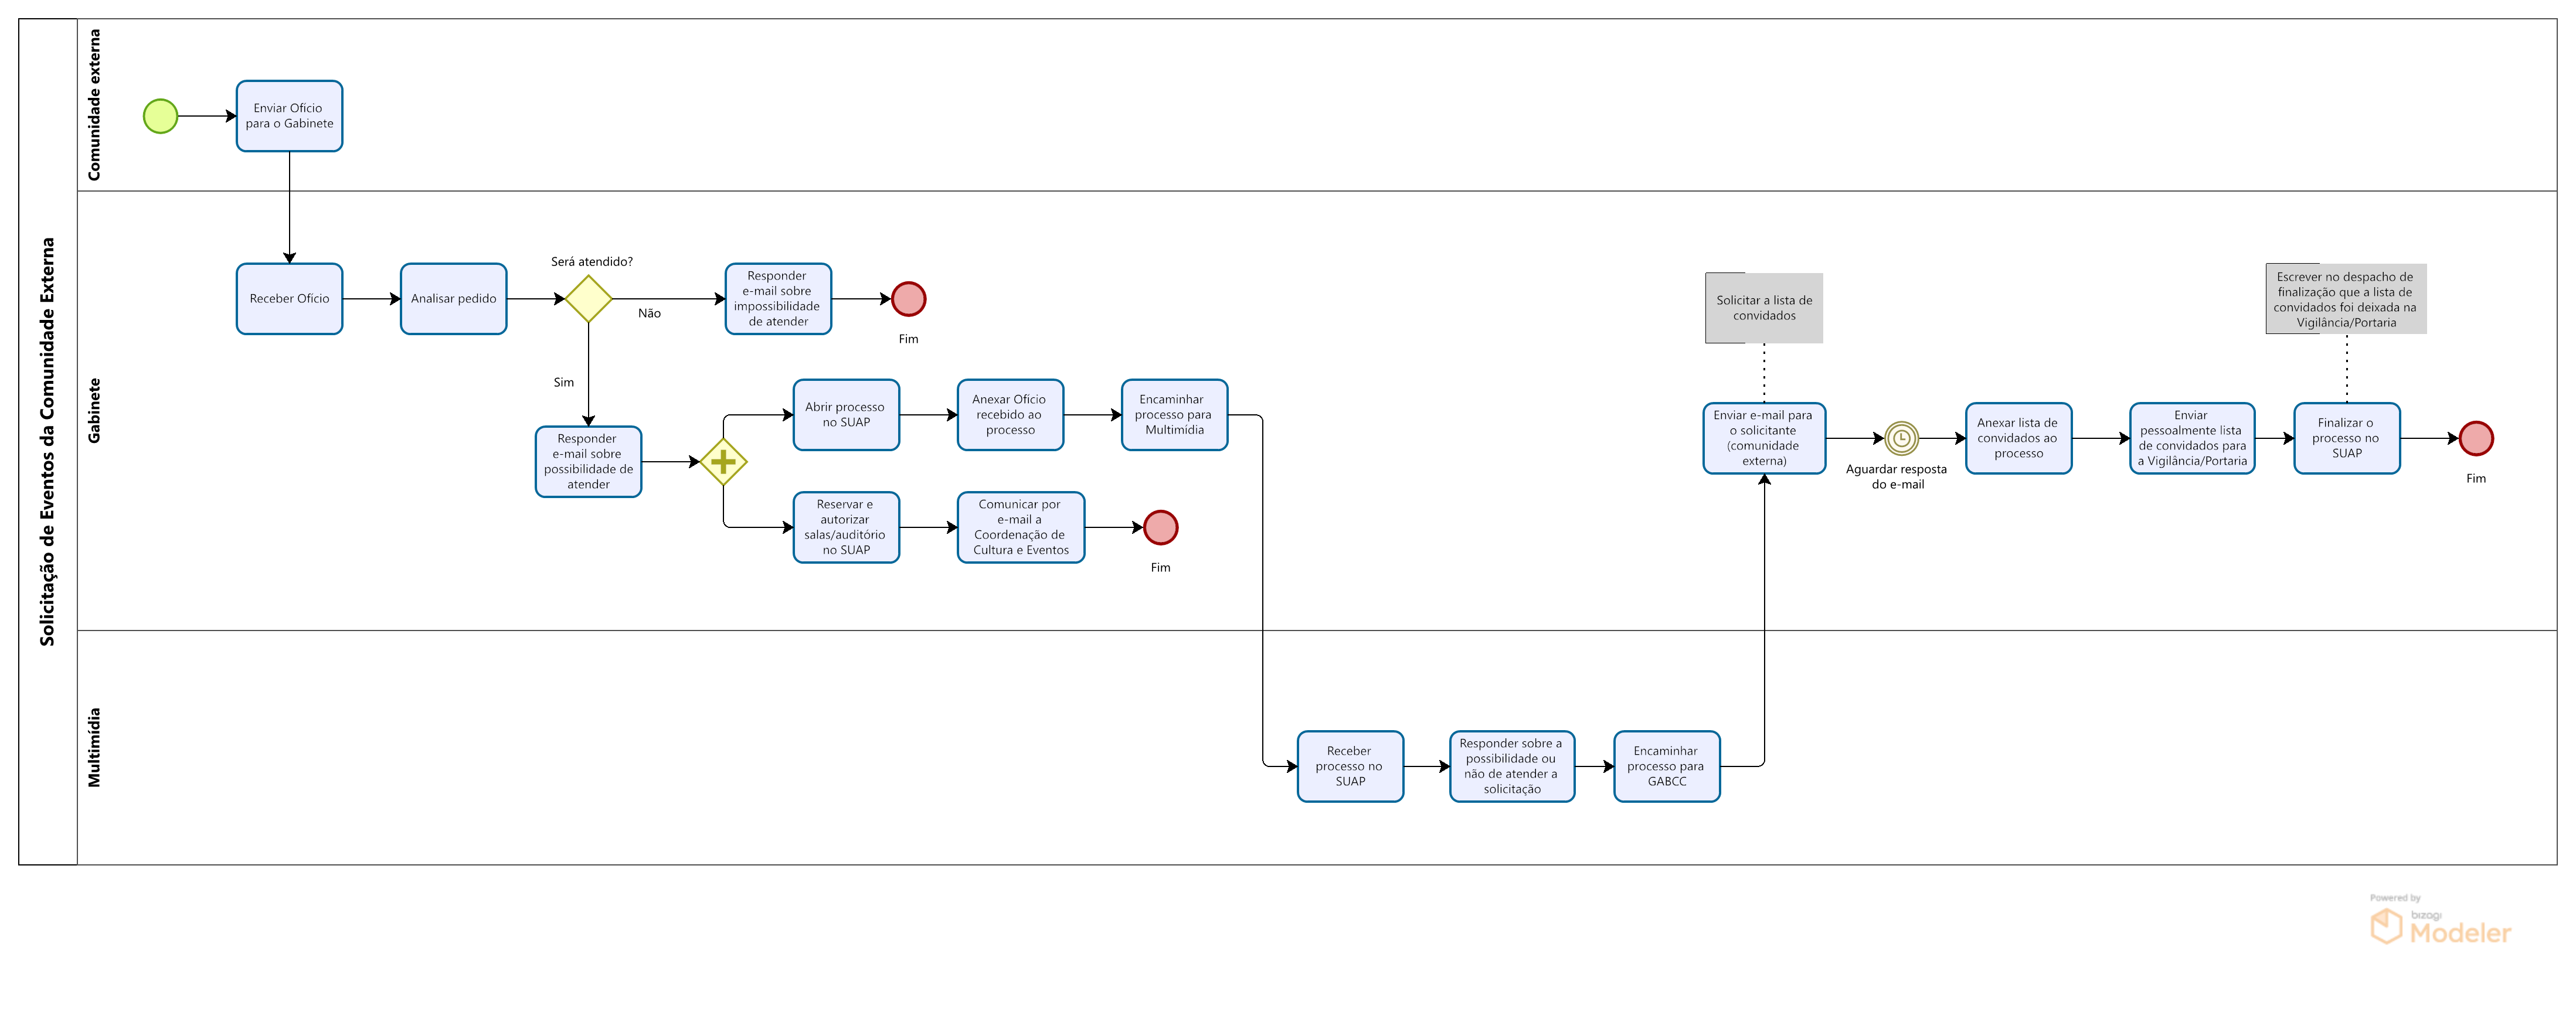
Task: Click 'Encaminhar processo para GABCC' task
Action: [x=1666, y=766]
